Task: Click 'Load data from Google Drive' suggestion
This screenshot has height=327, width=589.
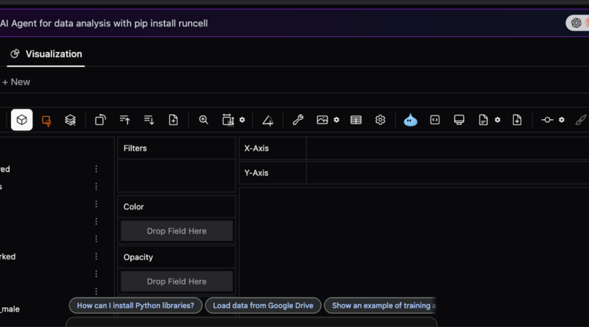Action: pyautogui.click(x=263, y=306)
